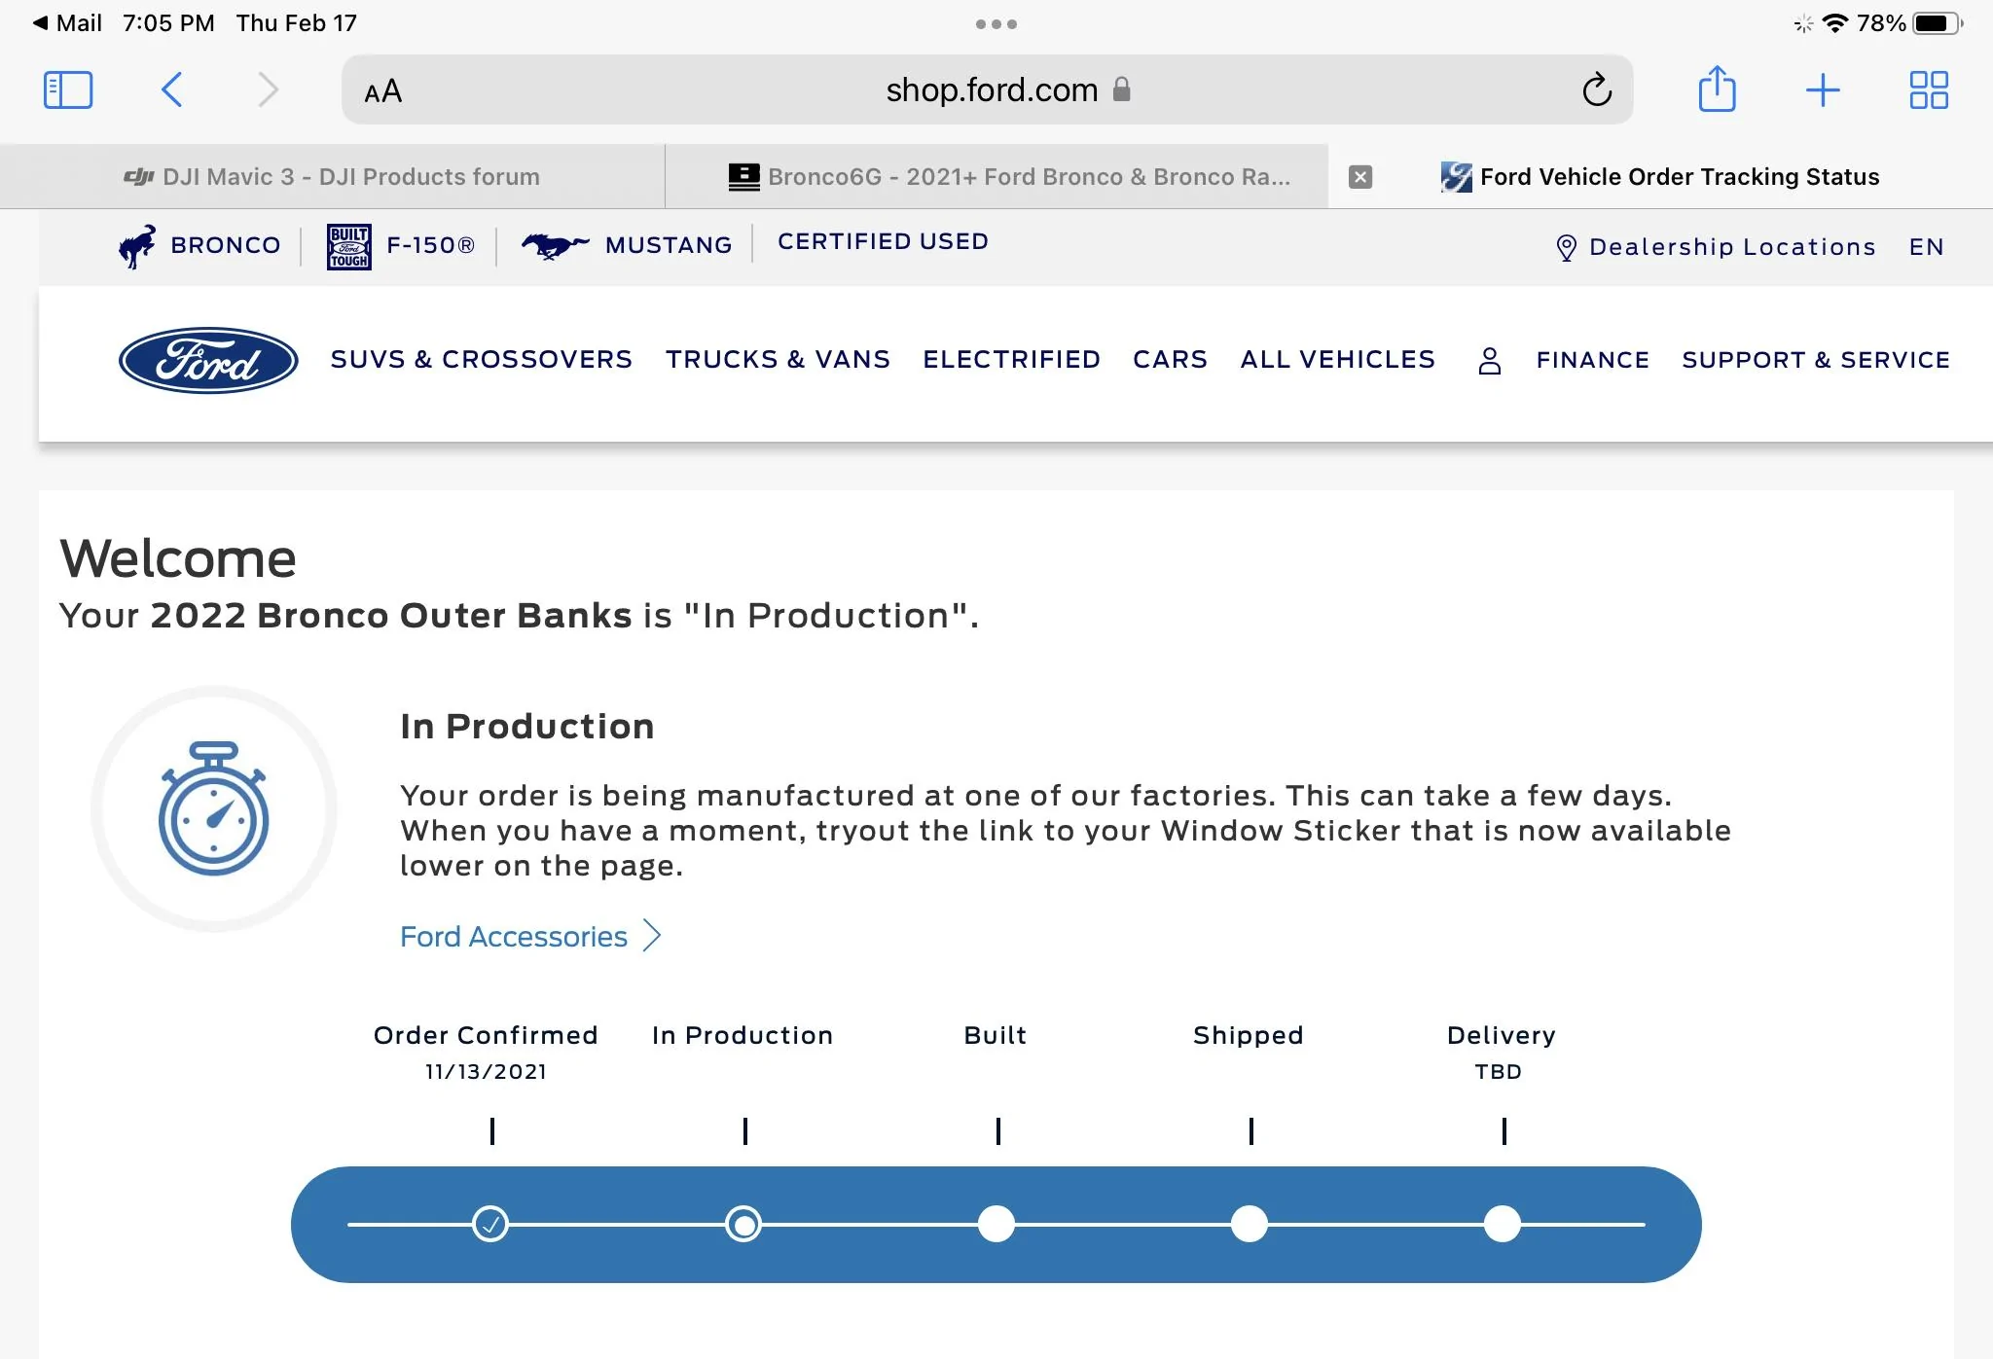Toggle the Safari sidebar icon
Screen dimensions: 1993x1359
tap(68, 90)
